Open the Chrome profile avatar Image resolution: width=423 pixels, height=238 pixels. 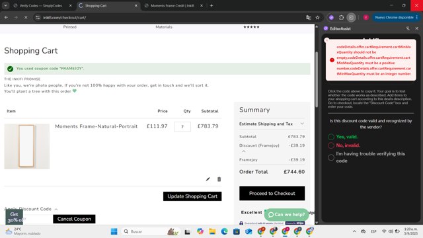pyautogui.click(x=365, y=18)
